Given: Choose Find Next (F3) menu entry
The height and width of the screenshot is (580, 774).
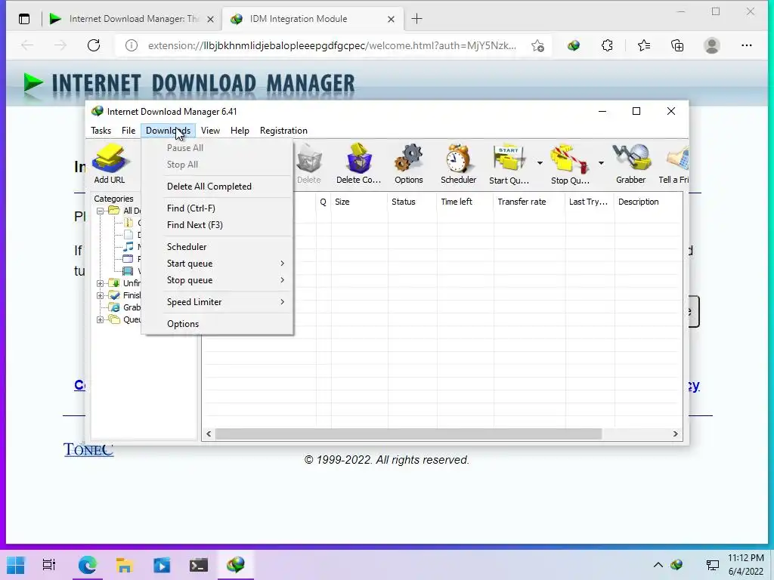Looking at the screenshot, I should [x=217, y=225].
